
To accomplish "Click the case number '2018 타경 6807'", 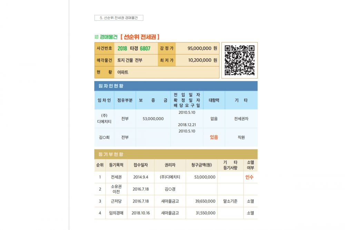I will 134,48.
